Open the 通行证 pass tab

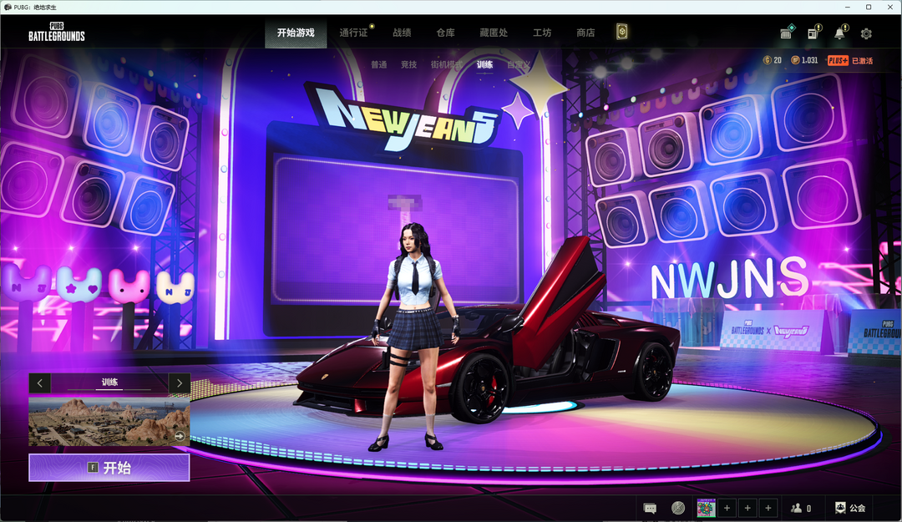353,33
